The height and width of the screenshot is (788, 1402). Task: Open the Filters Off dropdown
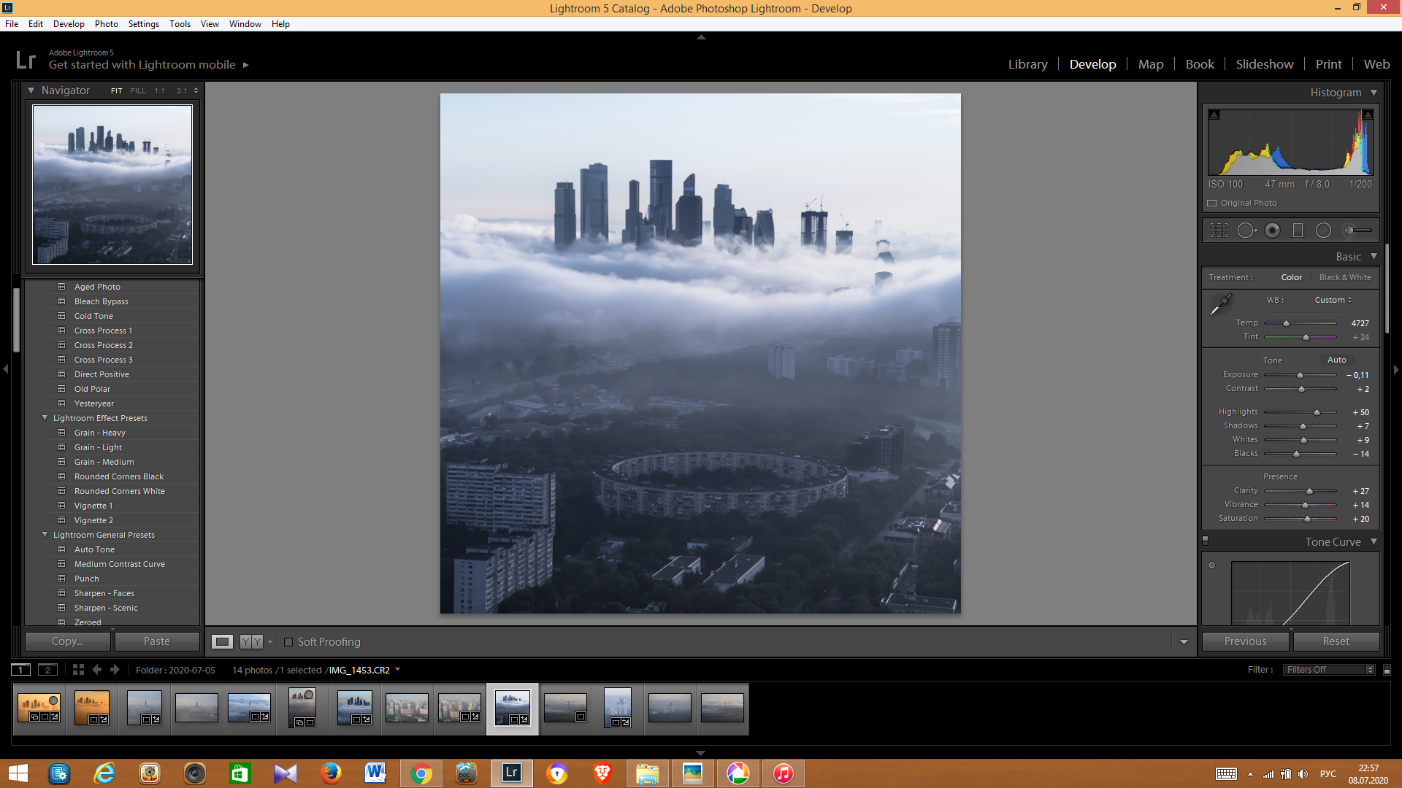click(1329, 670)
